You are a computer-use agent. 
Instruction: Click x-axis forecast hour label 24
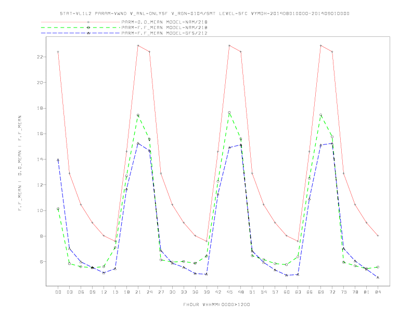click(x=149, y=292)
